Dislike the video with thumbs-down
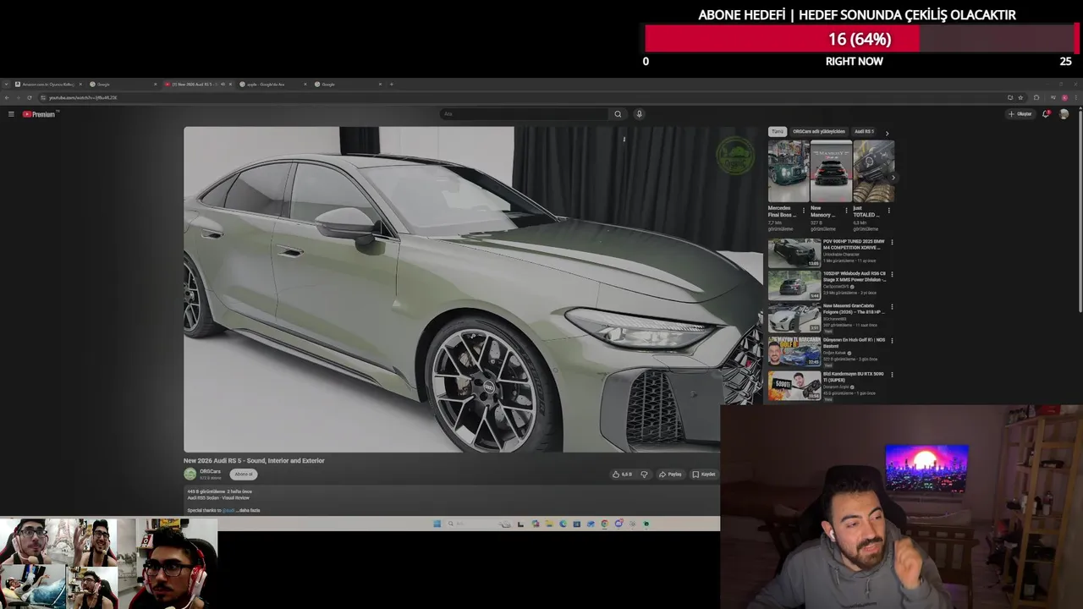Image resolution: width=1083 pixels, height=609 pixels. click(x=644, y=475)
